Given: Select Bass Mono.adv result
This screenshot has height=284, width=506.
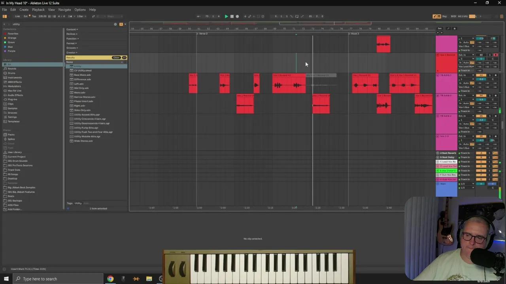Looking at the screenshot, I should (82, 75).
